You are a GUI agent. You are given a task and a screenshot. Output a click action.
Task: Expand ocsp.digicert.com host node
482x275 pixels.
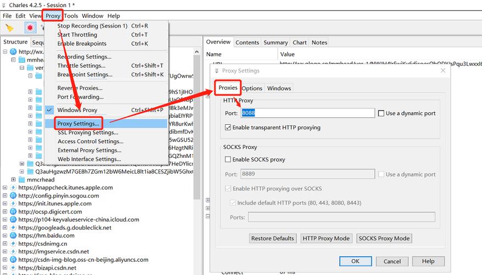[5, 211]
